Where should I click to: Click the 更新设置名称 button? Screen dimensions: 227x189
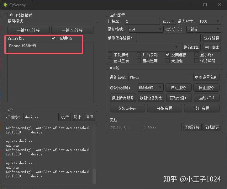pyautogui.click(x=206, y=77)
